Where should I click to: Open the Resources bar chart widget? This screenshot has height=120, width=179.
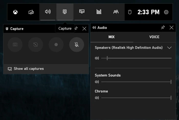[99, 12]
